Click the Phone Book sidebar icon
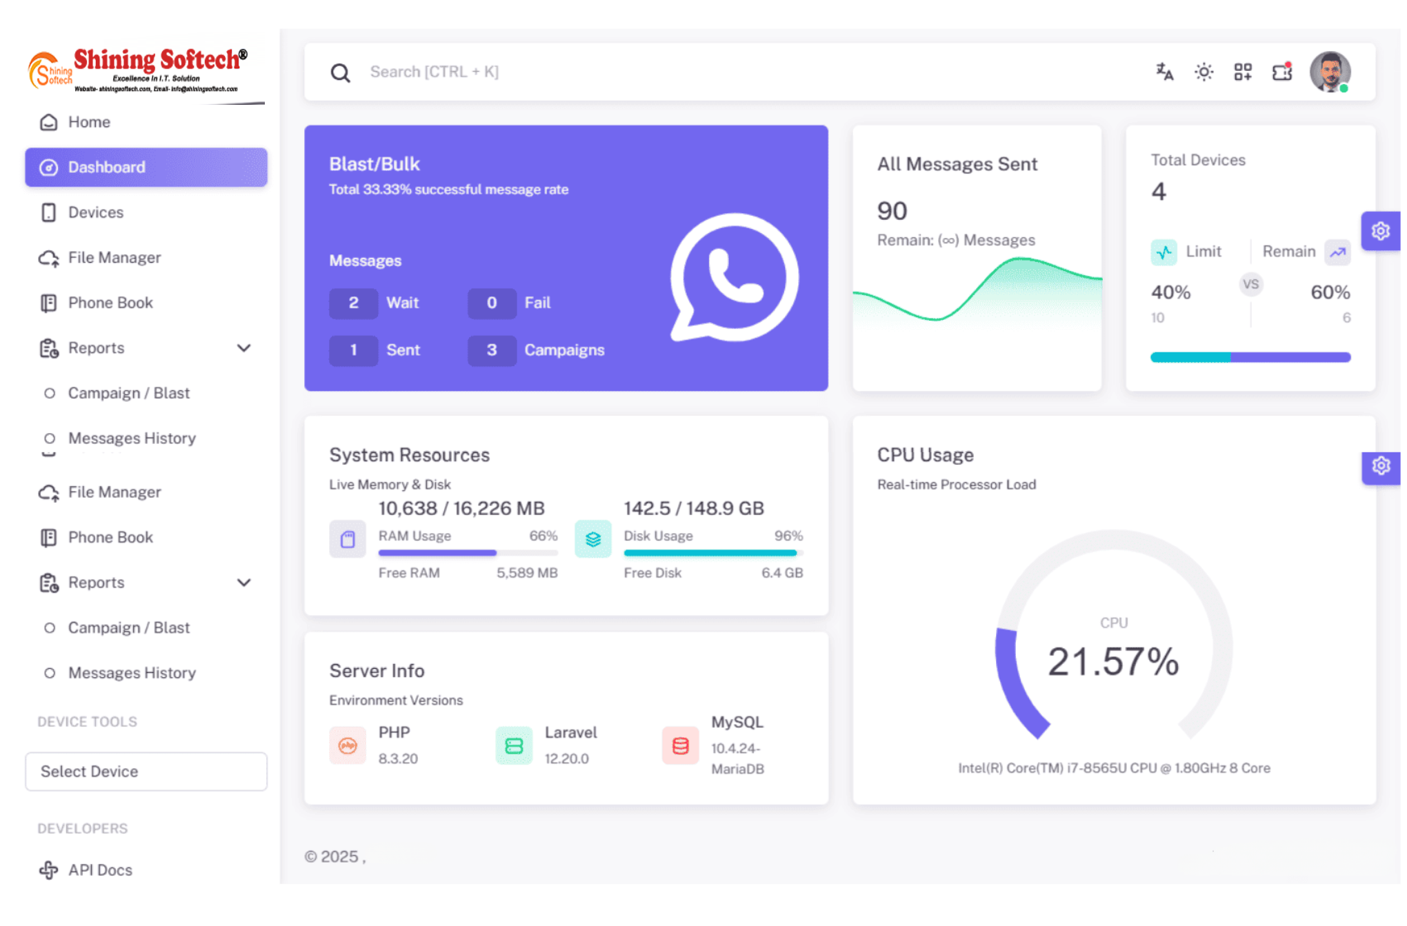1407x926 pixels. click(x=48, y=303)
